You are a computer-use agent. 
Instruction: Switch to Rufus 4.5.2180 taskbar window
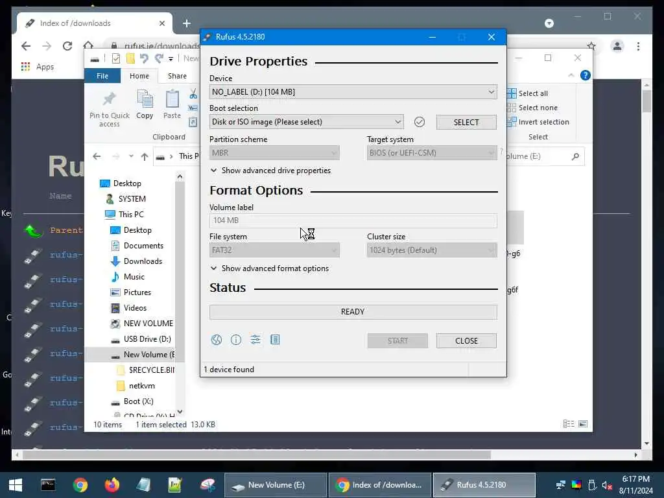click(x=484, y=485)
